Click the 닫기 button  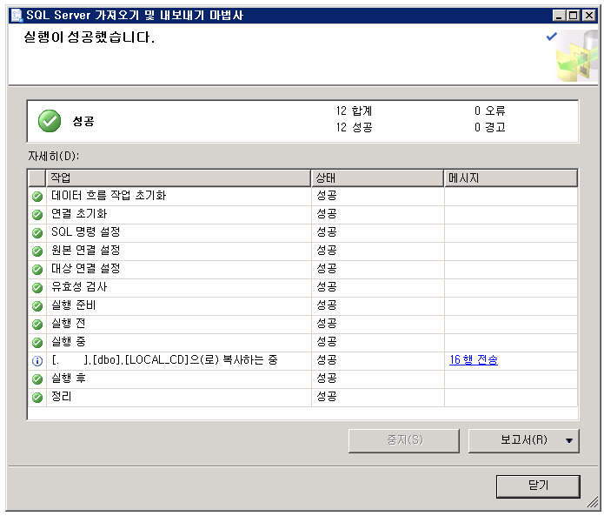pos(538,486)
